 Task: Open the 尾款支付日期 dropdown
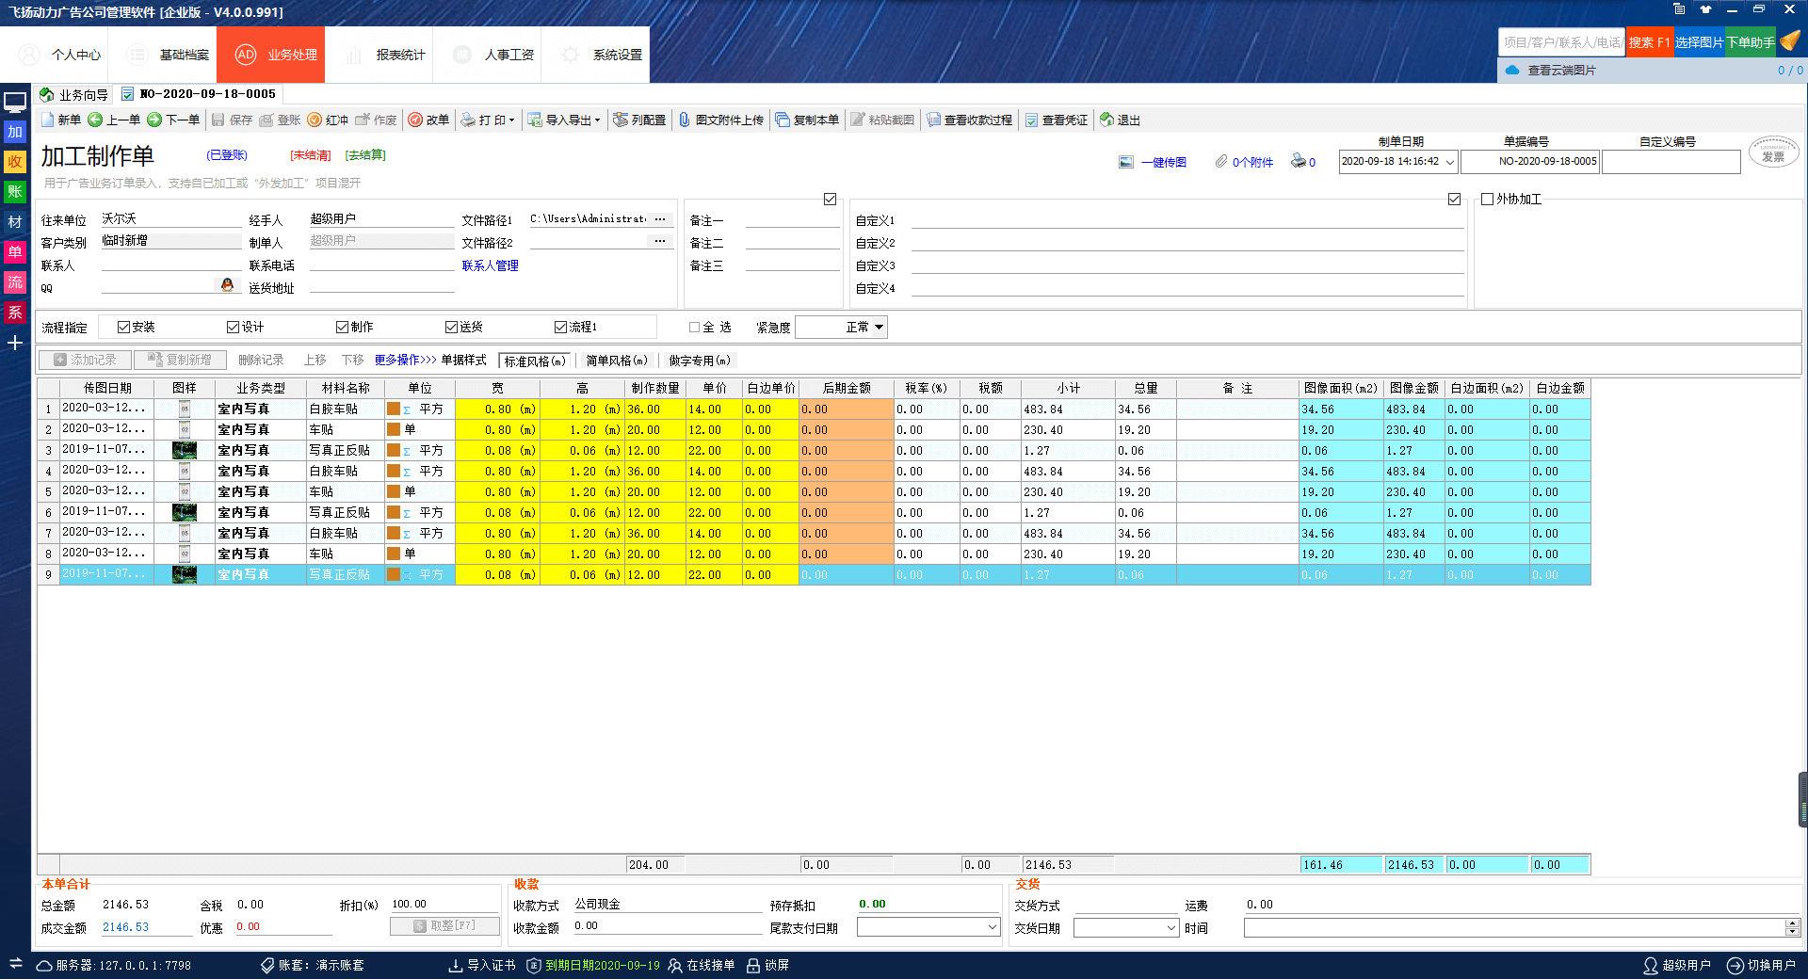(x=992, y=928)
